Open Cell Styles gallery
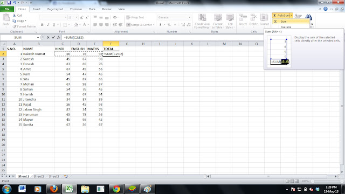The width and height of the screenshot is (345, 194). [x=230, y=21]
